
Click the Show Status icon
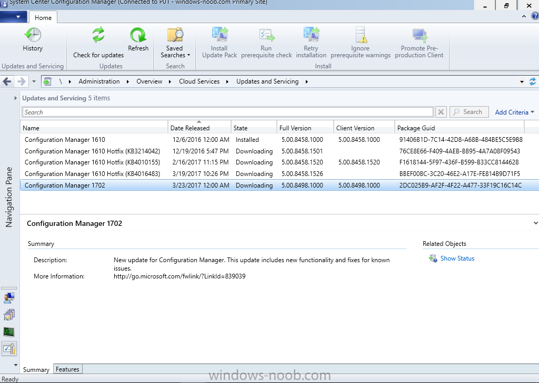click(433, 258)
